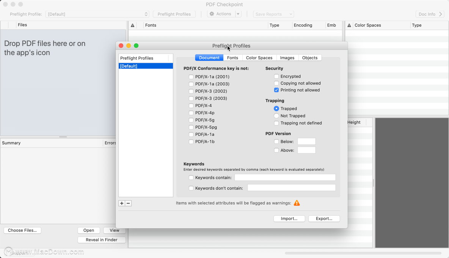Click the Summary column header
The image size is (449, 258).
[52, 143]
